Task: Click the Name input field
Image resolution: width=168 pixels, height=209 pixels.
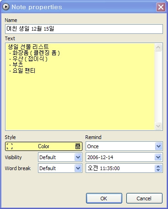Action: point(84,29)
